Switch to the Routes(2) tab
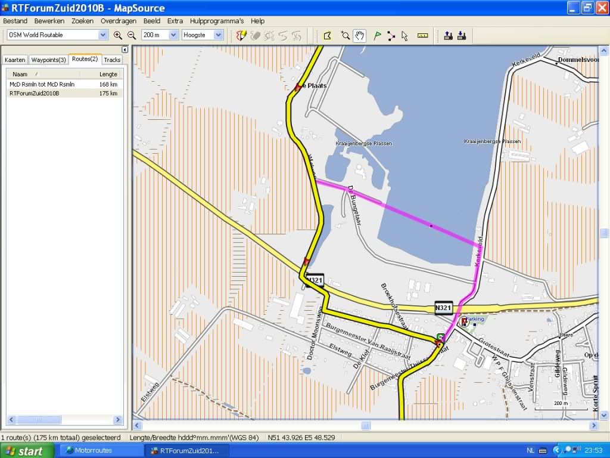The image size is (610, 458). [85, 59]
